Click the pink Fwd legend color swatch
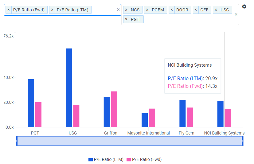The image size is (254, 164). pyautogui.click(x=129, y=160)
